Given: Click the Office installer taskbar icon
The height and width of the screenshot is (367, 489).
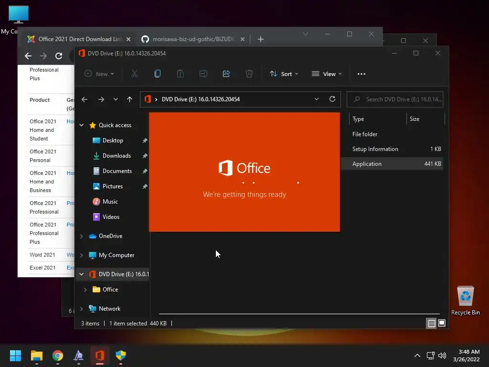Looking at the screenshot, I should tap(99, 356).
